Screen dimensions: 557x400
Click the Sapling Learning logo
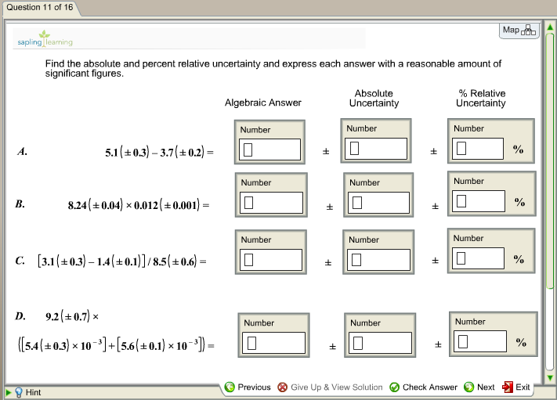[x=45, y=38]
